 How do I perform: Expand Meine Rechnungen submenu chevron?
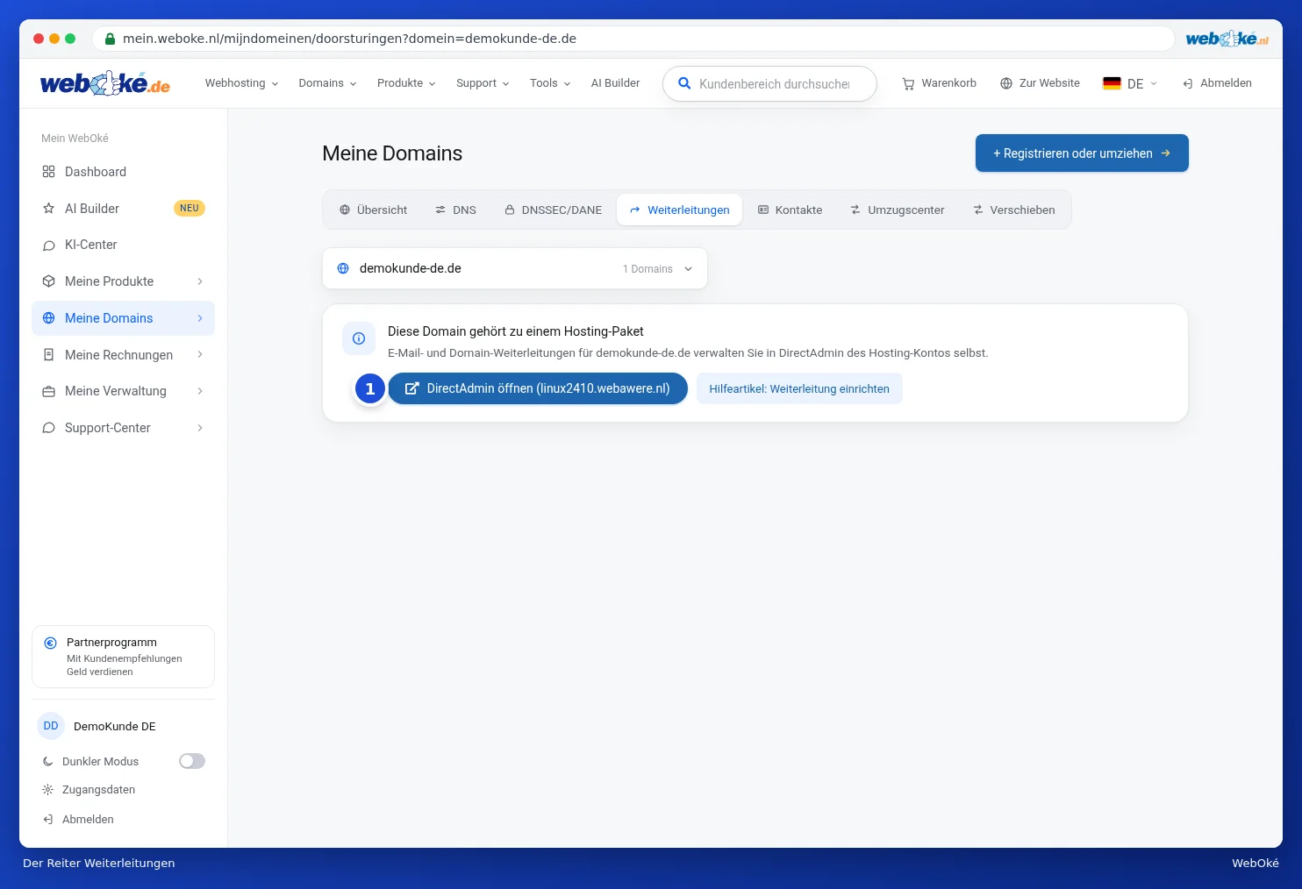[200, 355]
